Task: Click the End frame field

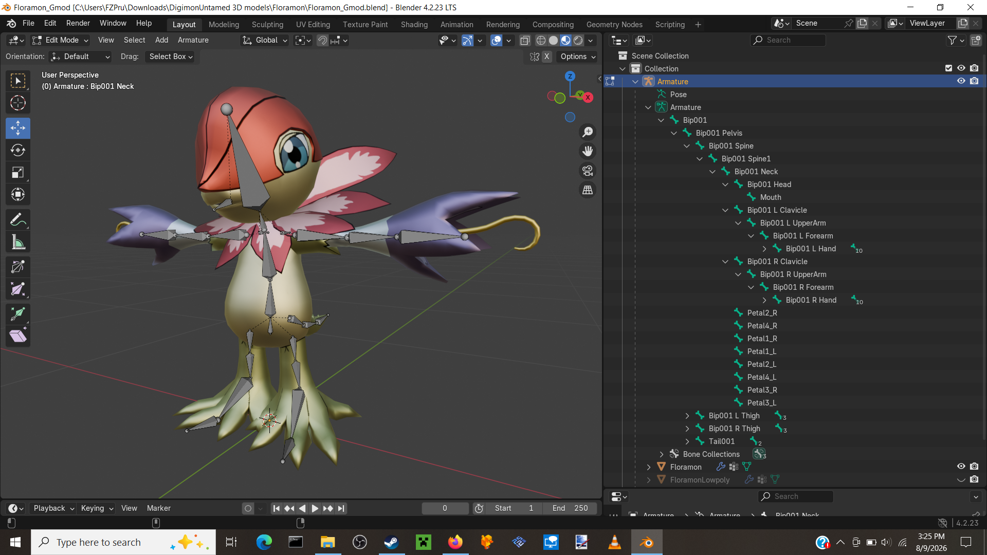Action: coord(570,508)
